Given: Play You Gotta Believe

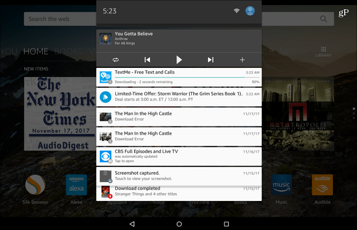Looking at the screenshot, I should [179, 60].
